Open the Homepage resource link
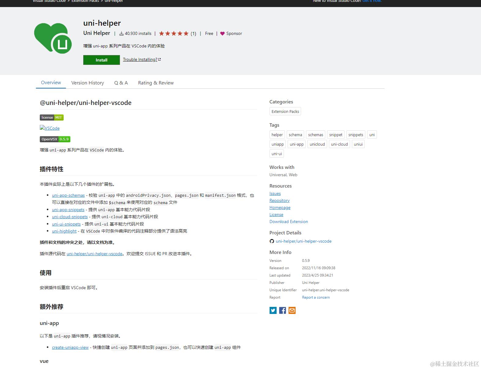This screenshot has height=369, width=481. (280, 207)
